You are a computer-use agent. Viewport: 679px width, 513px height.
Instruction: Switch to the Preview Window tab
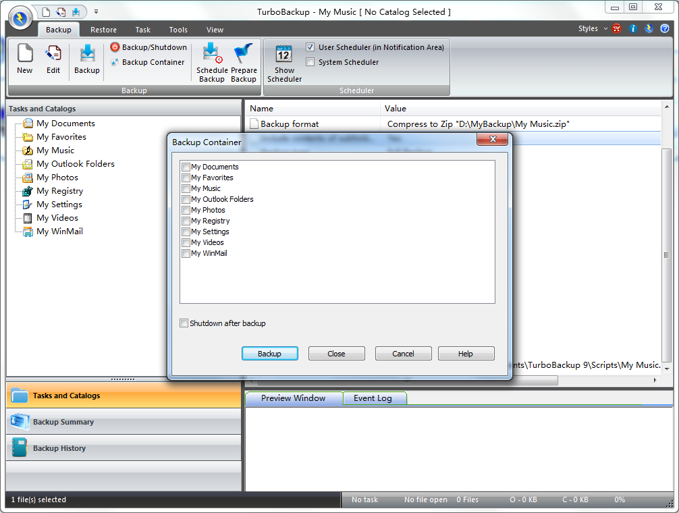[x=293, y=398]
